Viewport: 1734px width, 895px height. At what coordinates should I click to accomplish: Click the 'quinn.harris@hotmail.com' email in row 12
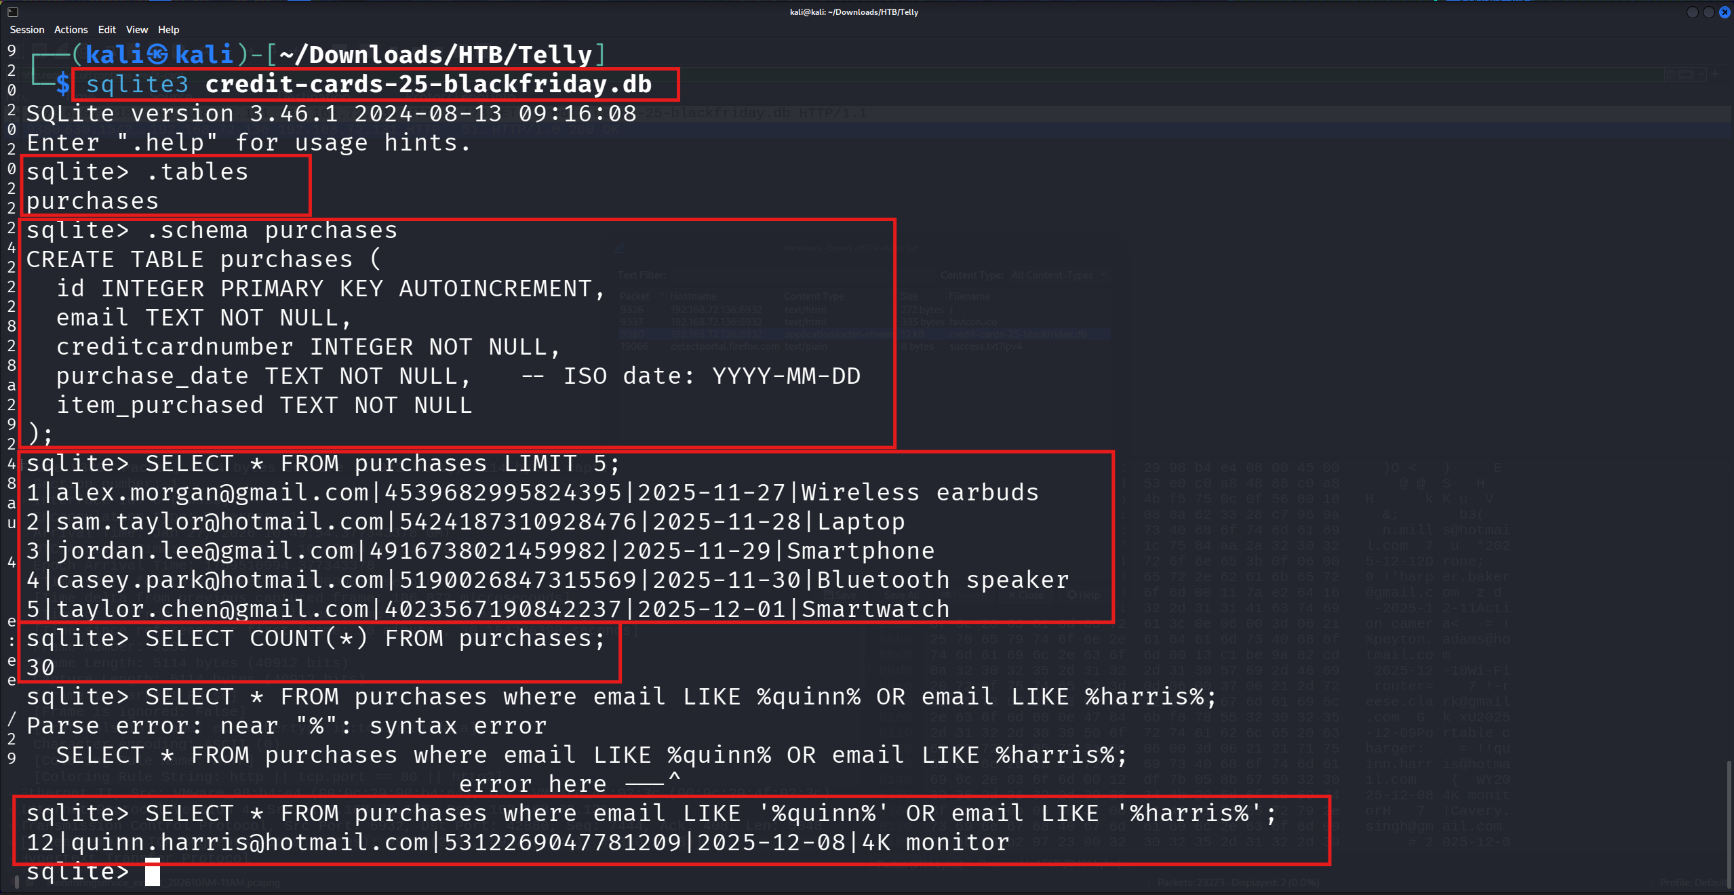pyautogui.click(x=250, y=843)
